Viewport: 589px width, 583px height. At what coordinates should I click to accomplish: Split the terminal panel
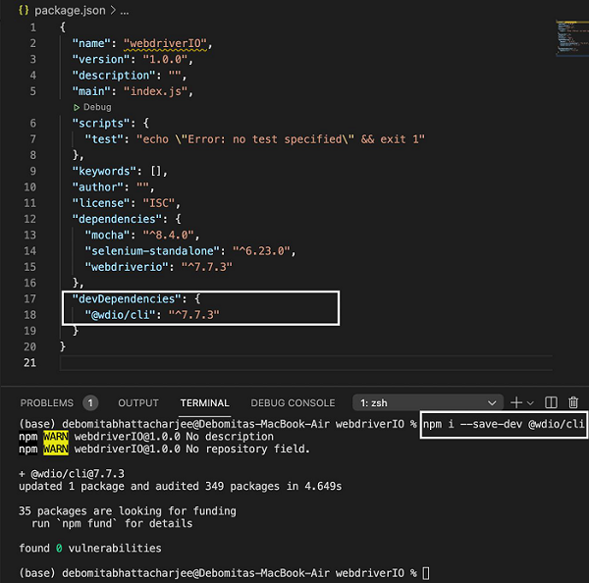[551, 402]
